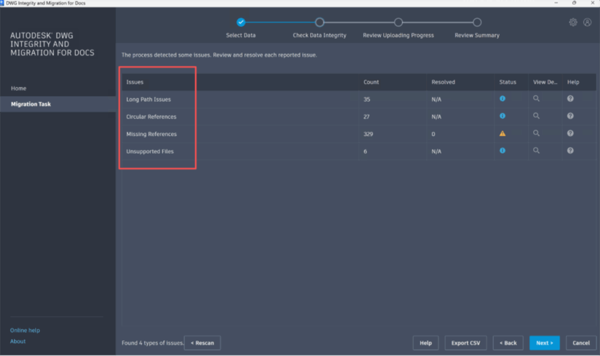600x356 pixels.
Task: Click the Status column header
Action: (x=507, y=82)
